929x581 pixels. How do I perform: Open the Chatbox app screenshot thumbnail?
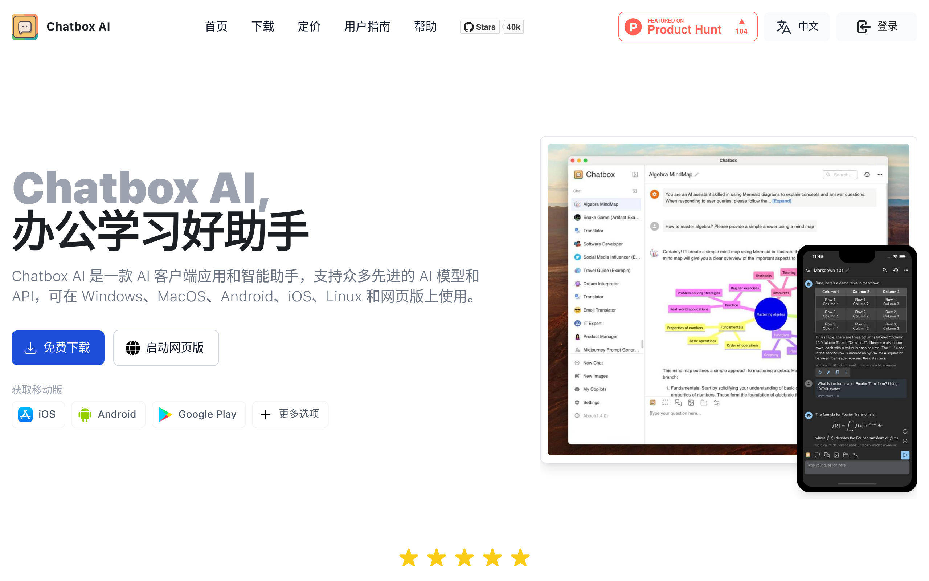point(728,299)
